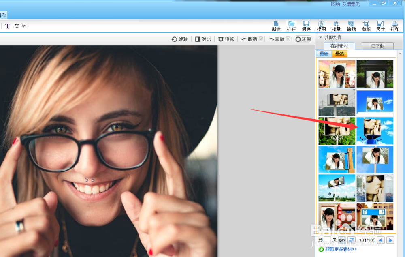Select the clothing shop display template
The height and width of the screenshot is (257, 405).
pyautogui.click(x=337, y=74)
